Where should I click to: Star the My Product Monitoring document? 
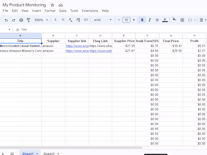(x=52, y=5)
